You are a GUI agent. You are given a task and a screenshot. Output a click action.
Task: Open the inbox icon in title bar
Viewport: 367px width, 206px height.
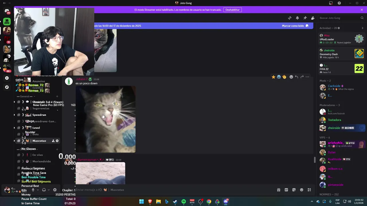(x=331, y=3)
